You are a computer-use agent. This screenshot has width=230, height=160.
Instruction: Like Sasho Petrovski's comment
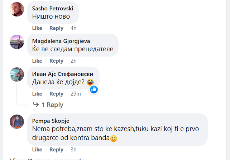coord(37,28)
